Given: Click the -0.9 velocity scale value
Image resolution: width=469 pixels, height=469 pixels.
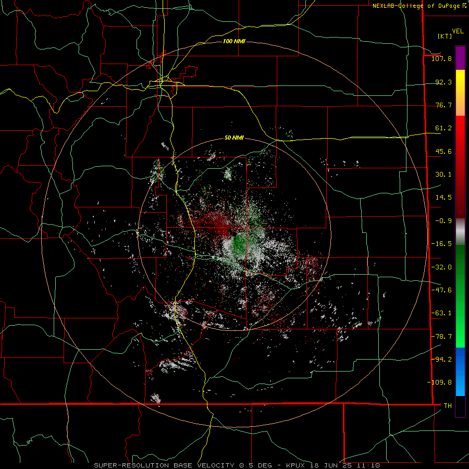Looking at the screenshot, I should click(443, 221).
